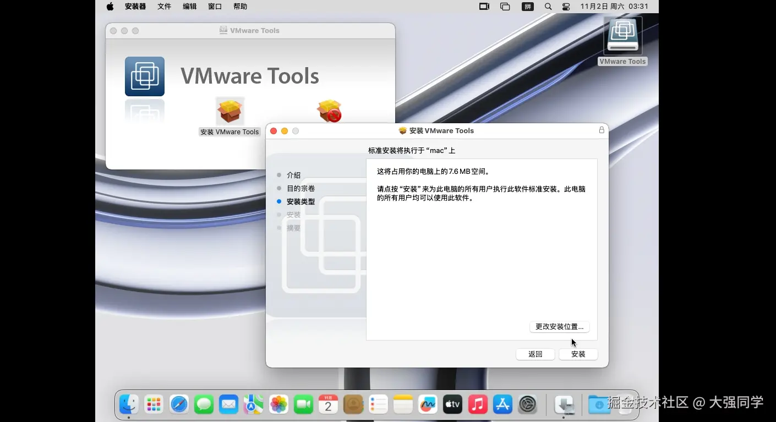The image size is (776, 422).
Task: Open the 安装器 menu
Action: tap(135, 7)
